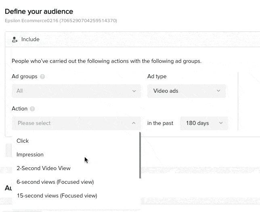Click the Include person-plus icon

15,39
